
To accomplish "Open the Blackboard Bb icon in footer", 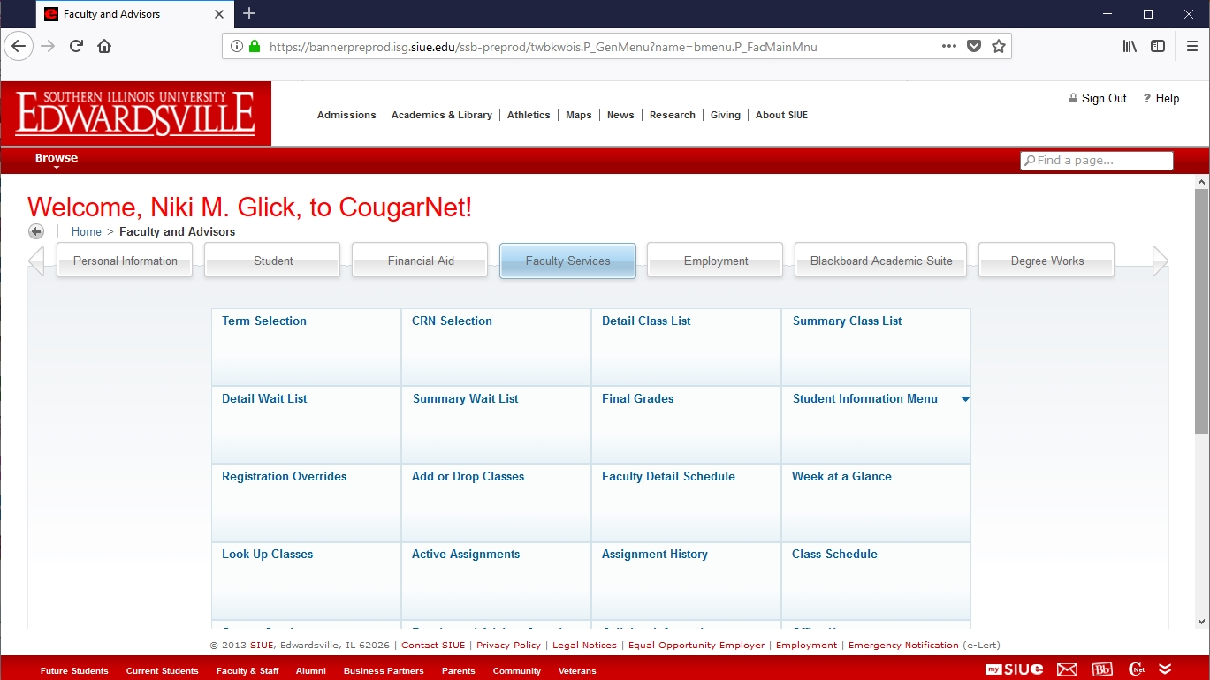I will 1102,669.
